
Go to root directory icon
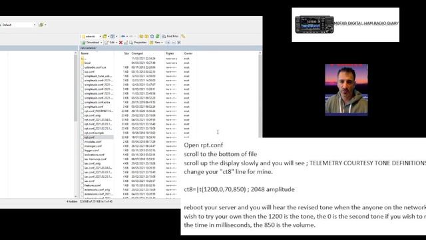tap(146, 36)
